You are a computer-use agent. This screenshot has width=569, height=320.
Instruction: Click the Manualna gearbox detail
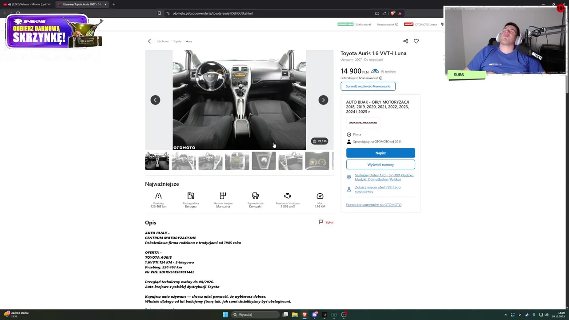(x=223, y=200)
